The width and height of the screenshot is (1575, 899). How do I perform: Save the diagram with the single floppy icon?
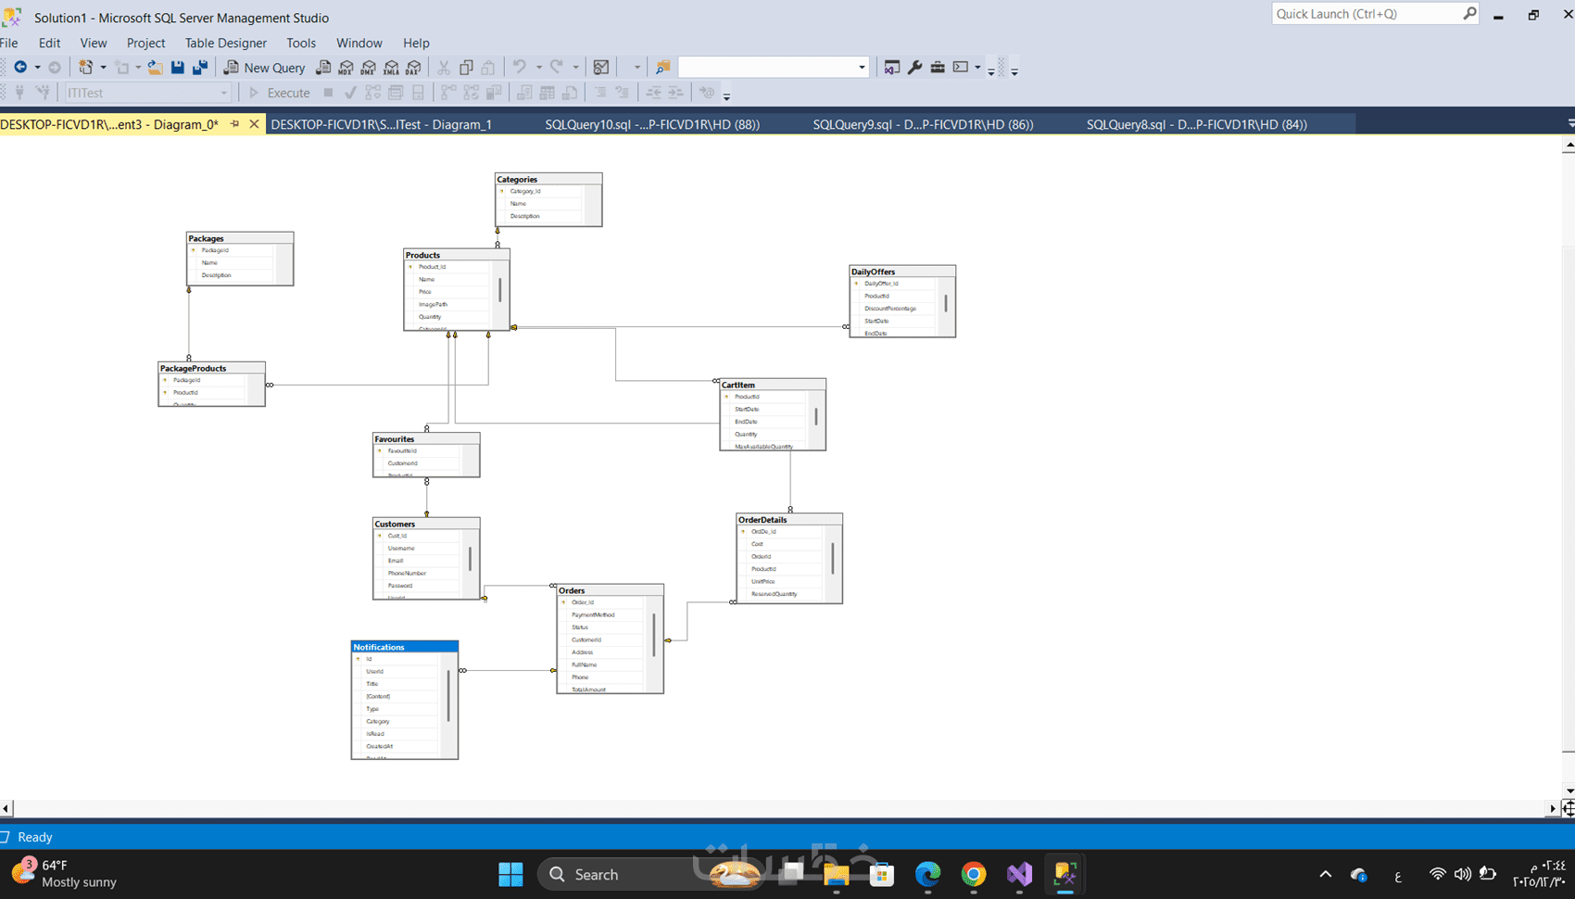pos(178,67)
